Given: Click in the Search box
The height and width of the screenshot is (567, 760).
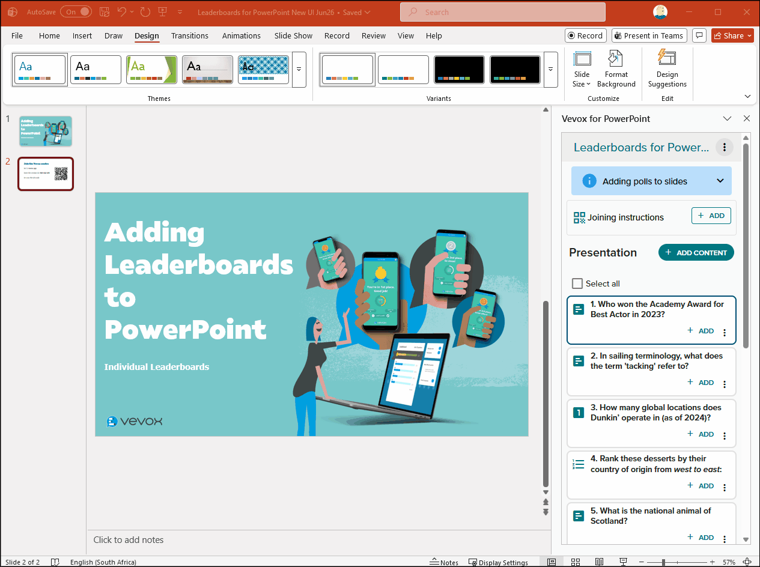Looking at the screenshot, I should (x=503, y=12).
